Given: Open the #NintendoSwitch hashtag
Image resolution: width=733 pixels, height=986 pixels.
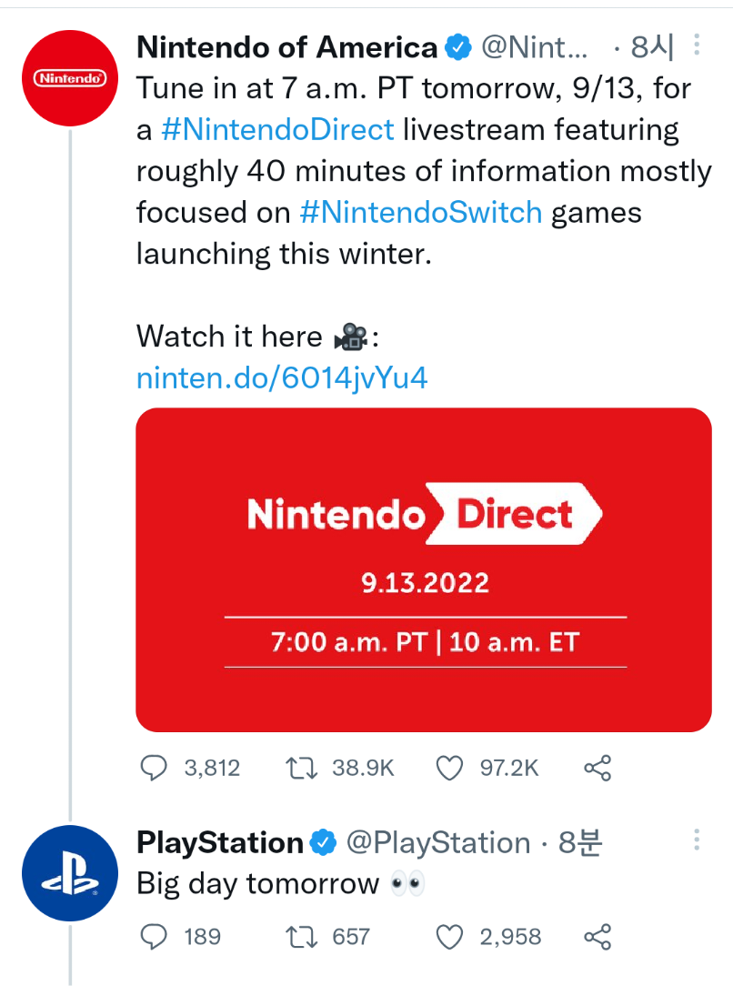Looking at the screenshot, I should 420,213.
